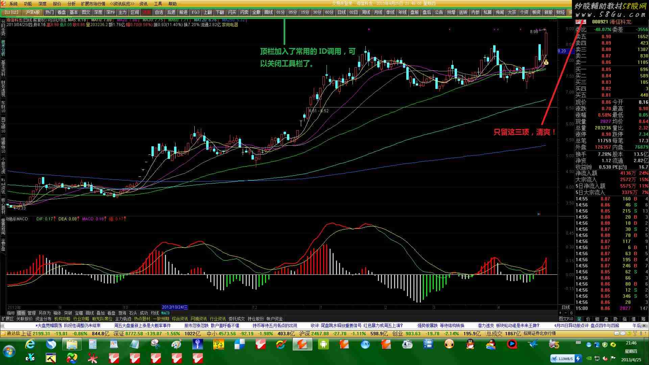
Task: Open the 委托成交 panel tab
Action: [x=237, y=319]
